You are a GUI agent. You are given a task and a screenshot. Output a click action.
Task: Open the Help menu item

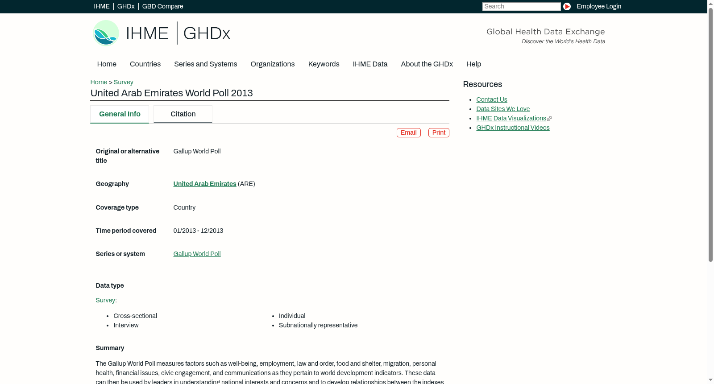[x=473, y=64]
